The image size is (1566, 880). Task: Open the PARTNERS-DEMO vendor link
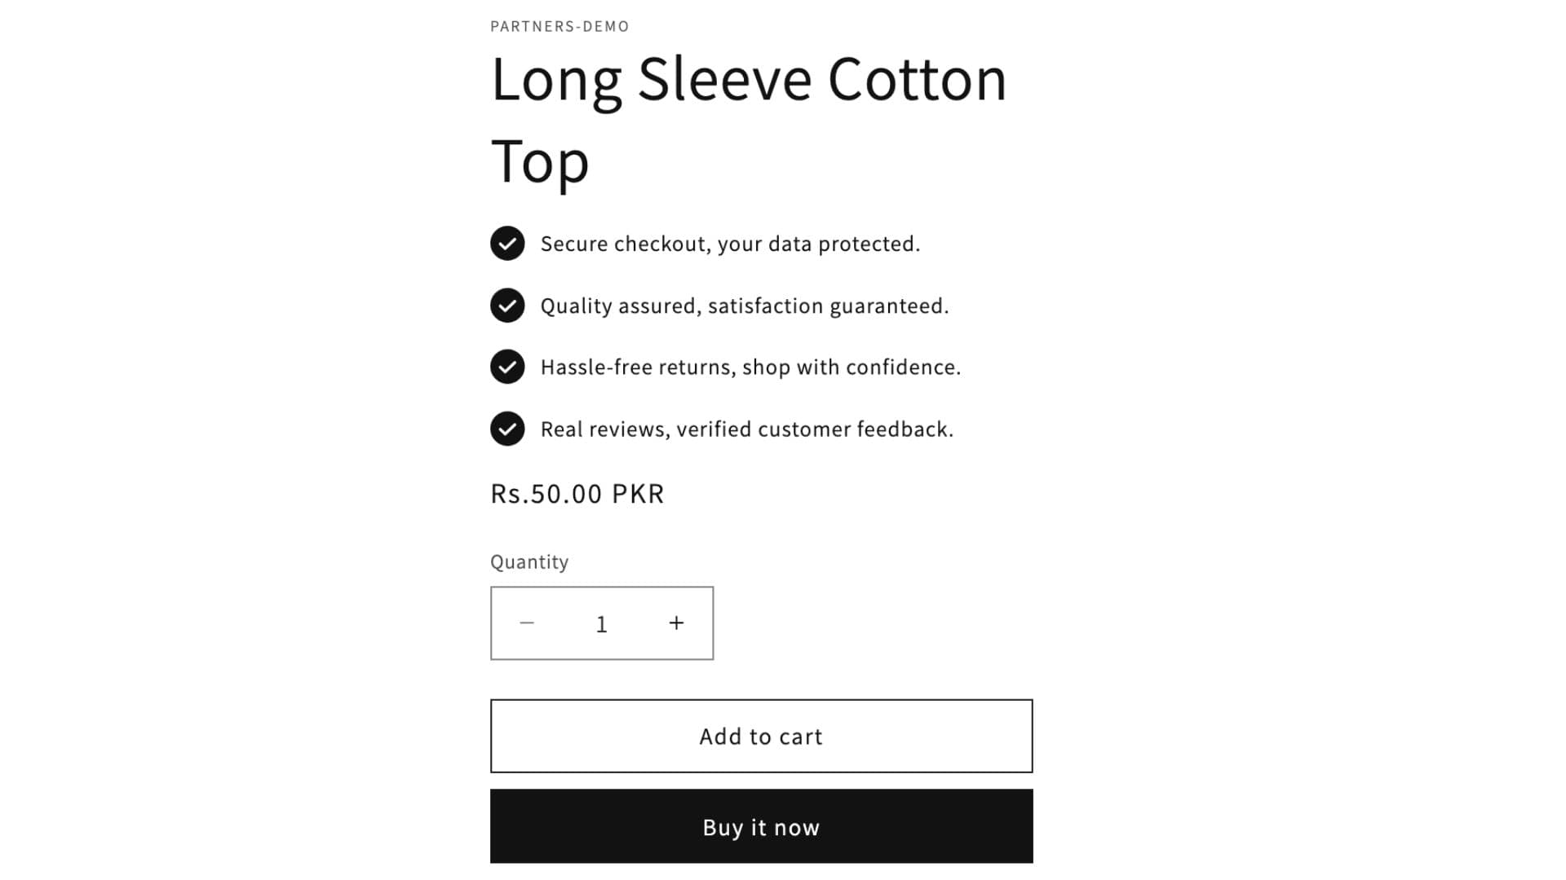pyautogui.click(x=558, y=26)
